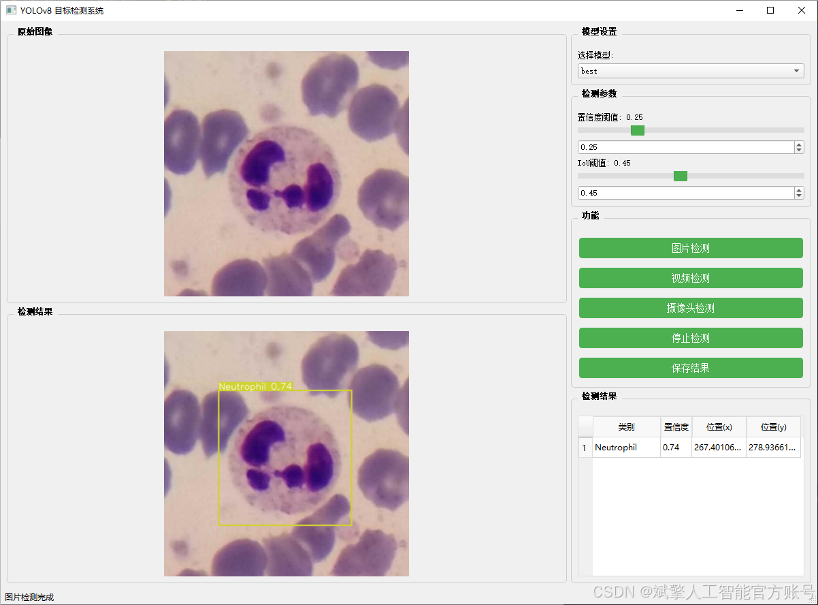Click the 图片检测 button

coord(690,248)
